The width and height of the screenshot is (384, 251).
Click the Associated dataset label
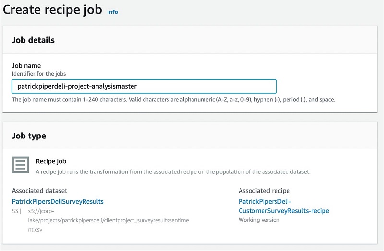click(39, 191)
